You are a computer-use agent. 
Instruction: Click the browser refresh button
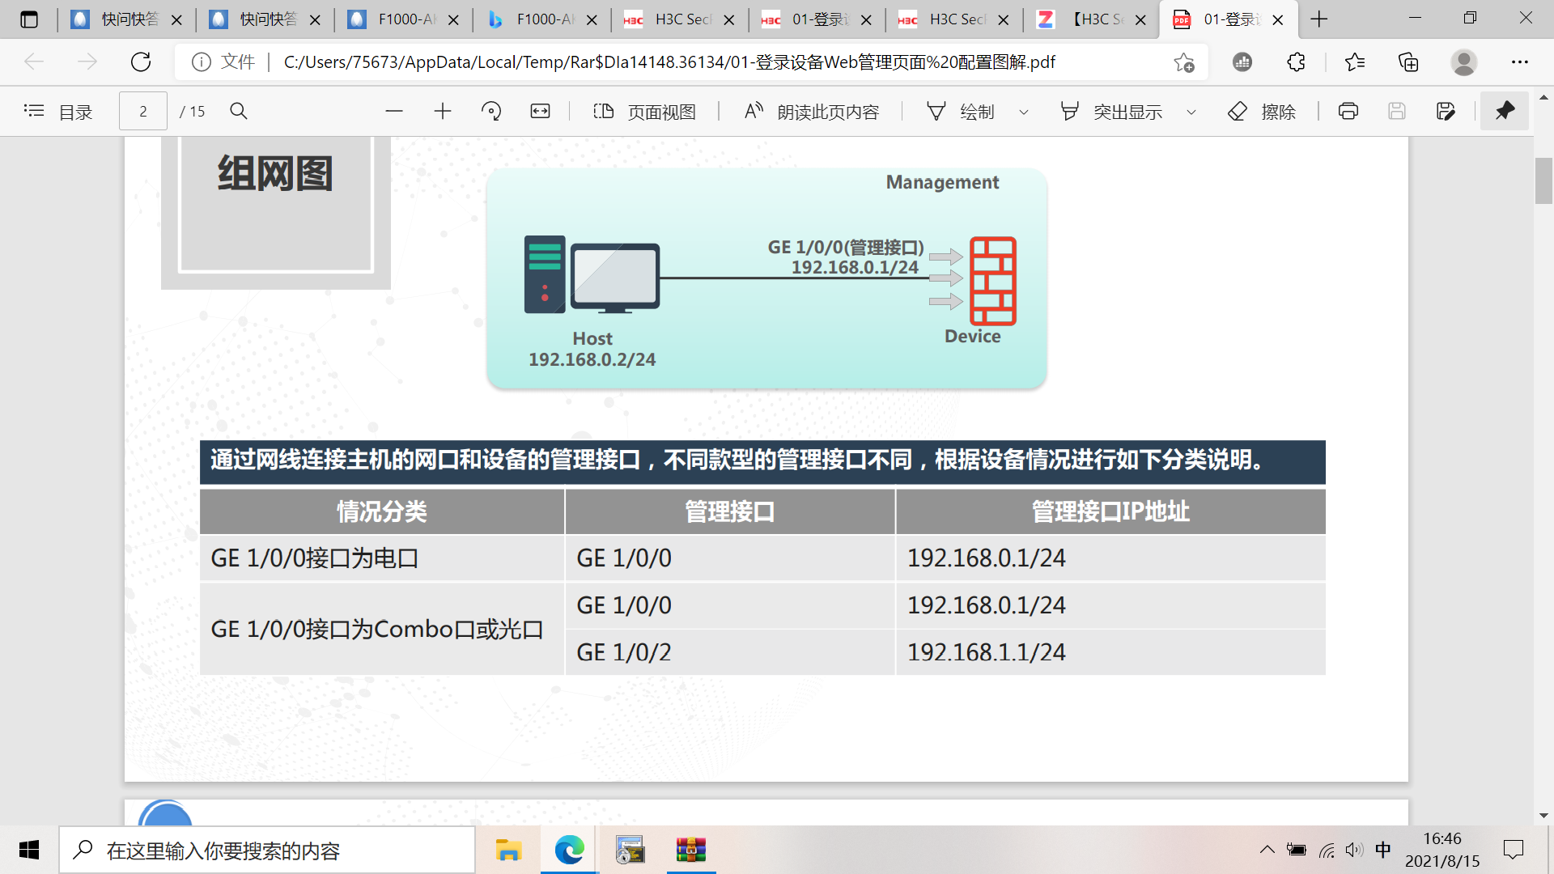tap(141, 62)
